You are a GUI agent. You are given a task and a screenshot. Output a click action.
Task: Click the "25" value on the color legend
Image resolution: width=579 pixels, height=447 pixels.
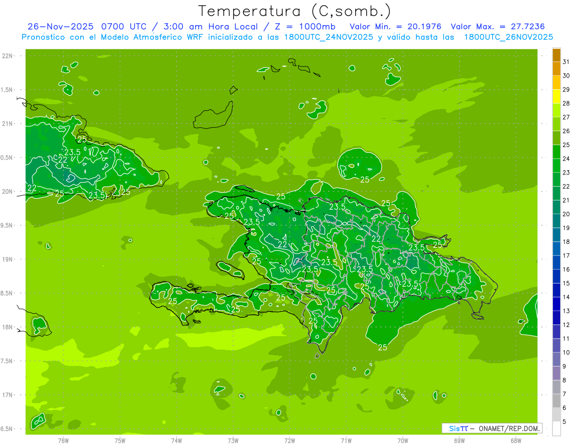[x=566, y=145]
